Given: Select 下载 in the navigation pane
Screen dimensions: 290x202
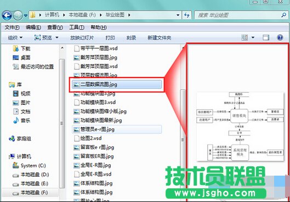Looking at the screenshot, I should pyautogui.click(x=21, y=49).
